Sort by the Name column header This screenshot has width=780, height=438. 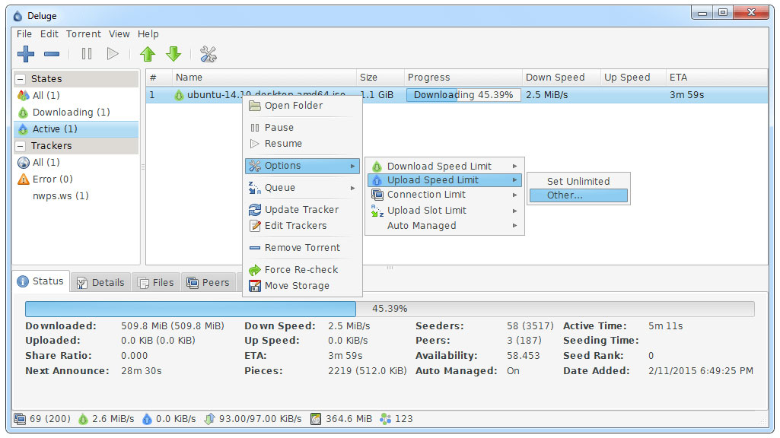pyautogui.click(x=263, y=78)
